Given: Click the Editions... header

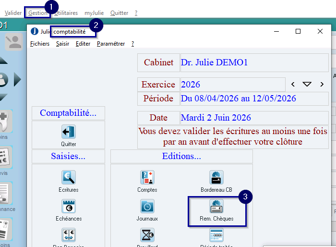Looking at the screenshot, I should (x=181, y=156).
